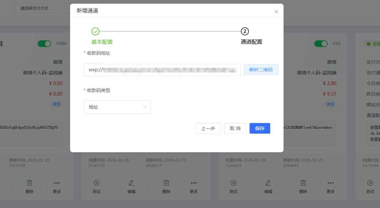Click the 解析二维码 button
This screenshot has width=380, height=208.
261,70
